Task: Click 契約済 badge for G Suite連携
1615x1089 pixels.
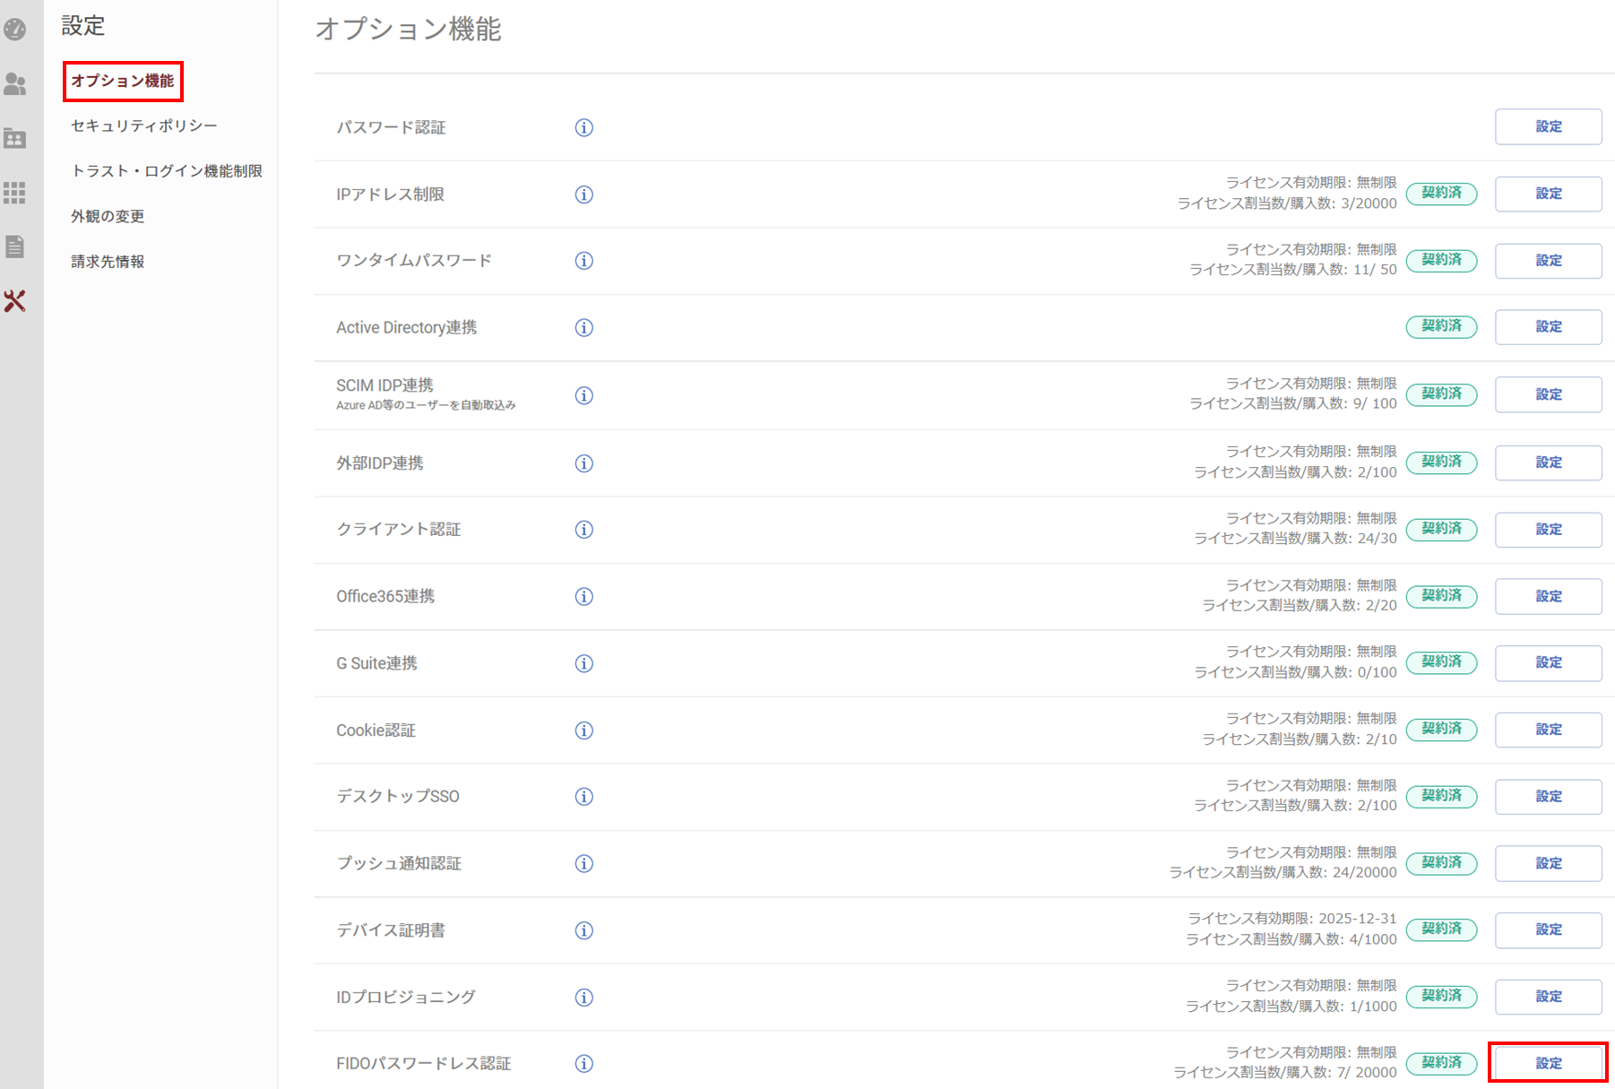Action: point(1441,662)
